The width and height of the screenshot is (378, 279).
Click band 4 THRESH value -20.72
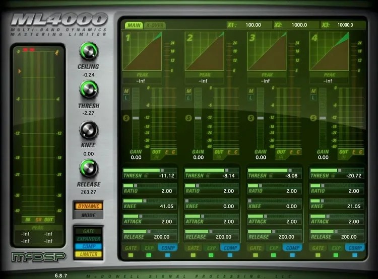tap(354, 176)
